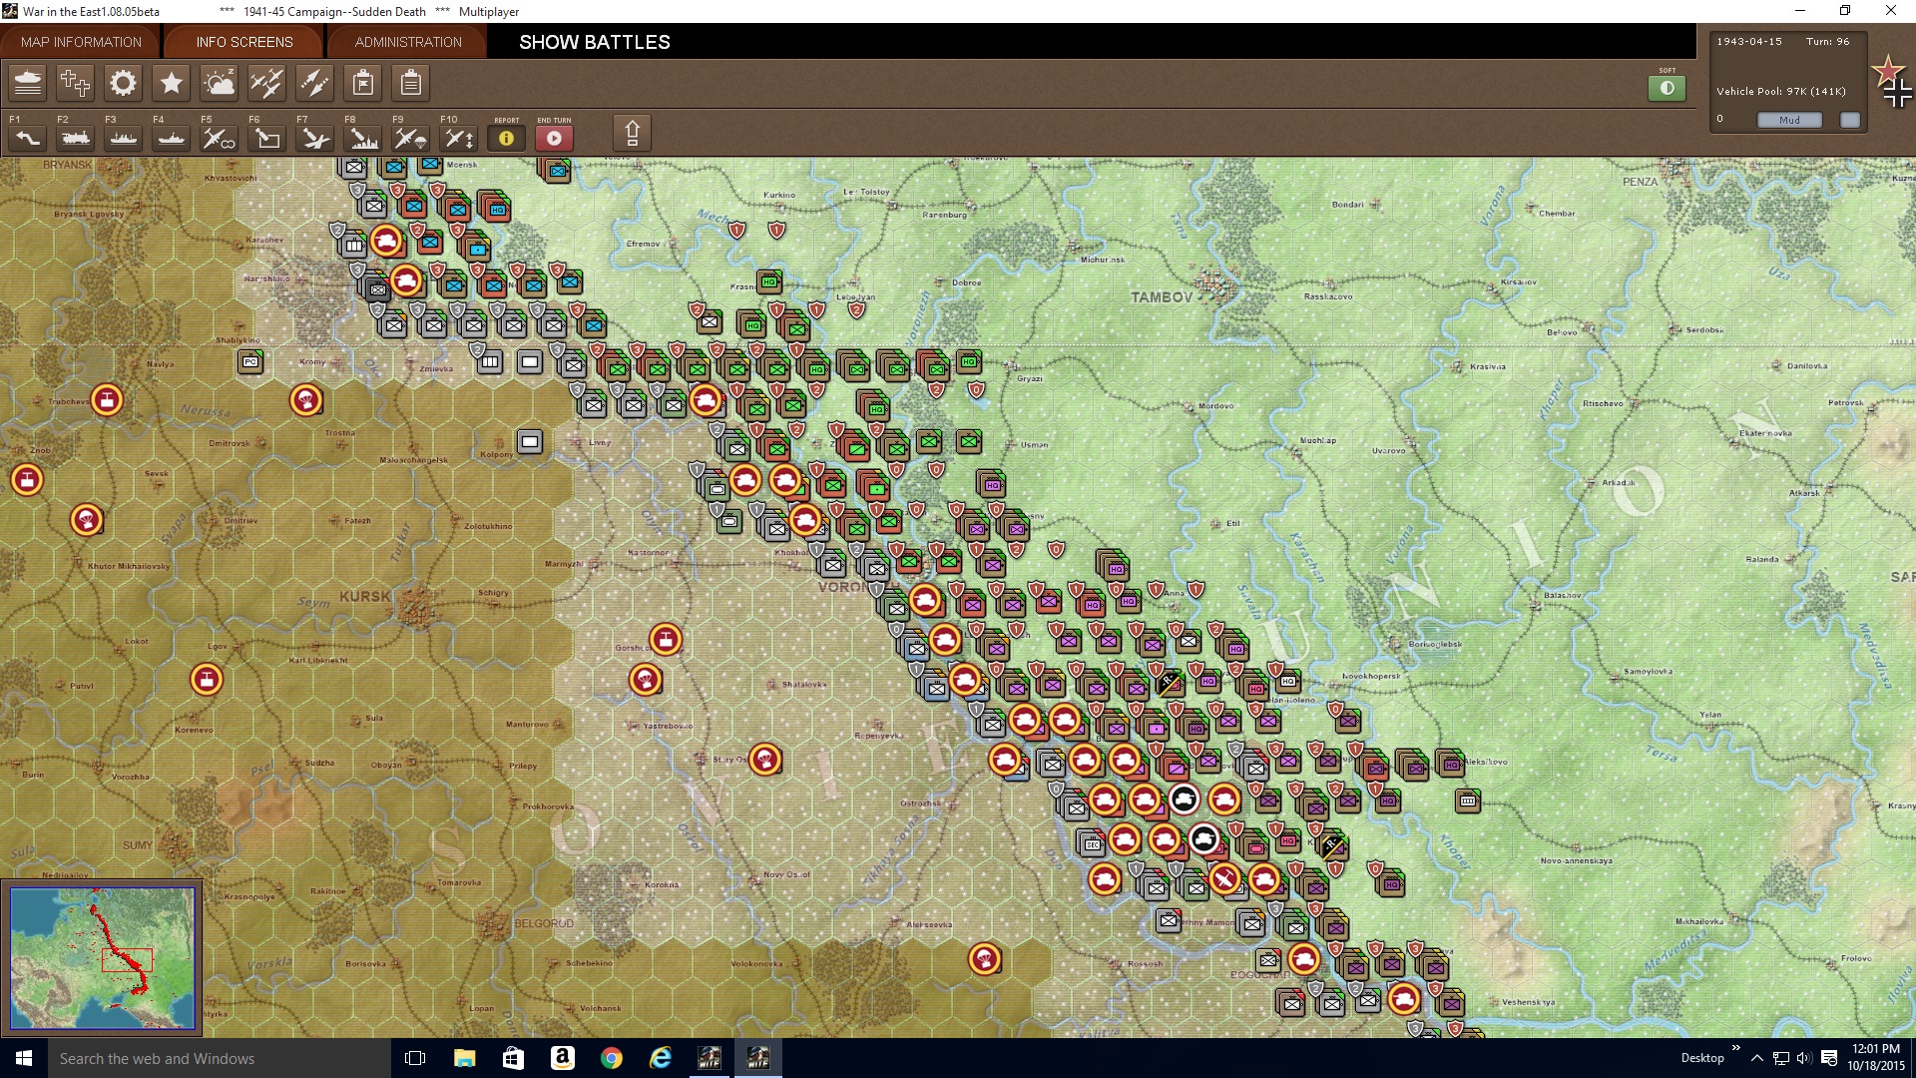The width and height of the screenshot is (1916, 1078).
Task: Open the MAP INFORMATION tab
Action: coord(81,42)
